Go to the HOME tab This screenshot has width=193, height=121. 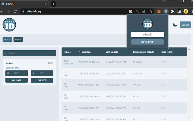coord(7,39)
